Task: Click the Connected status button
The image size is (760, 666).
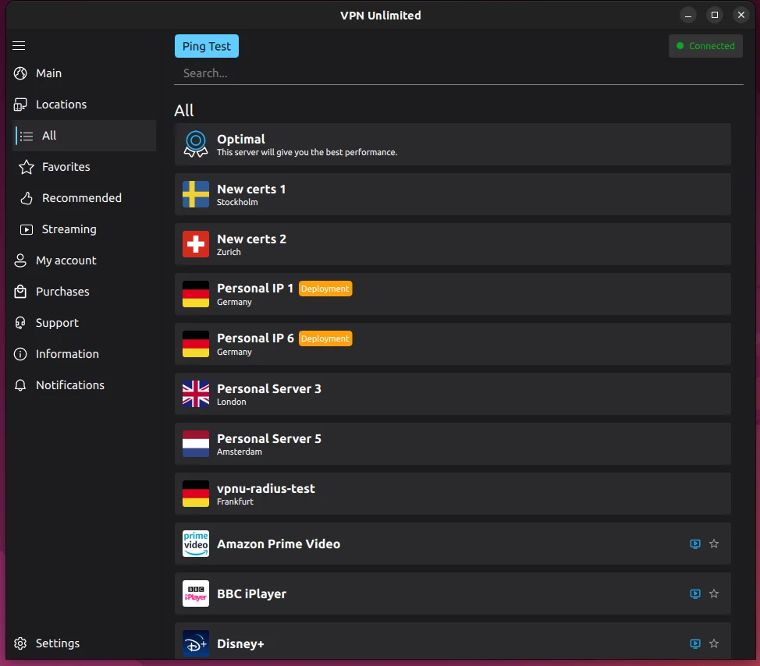Action: pos(705,46)
